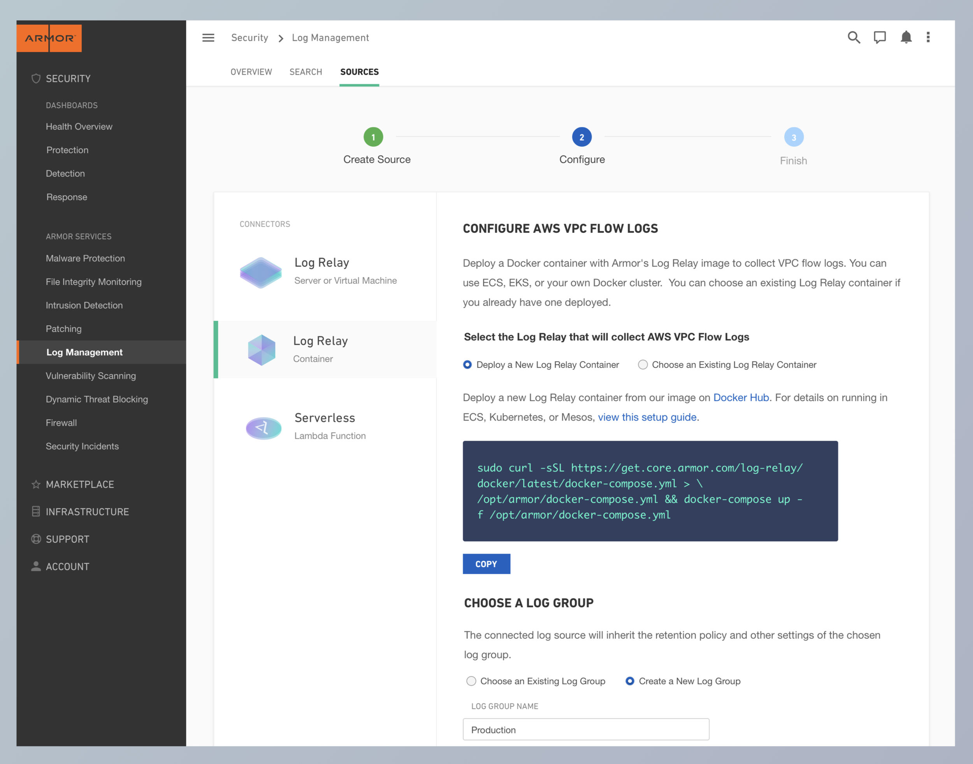Select Choose an Existing Log Group option

point(471,681)
